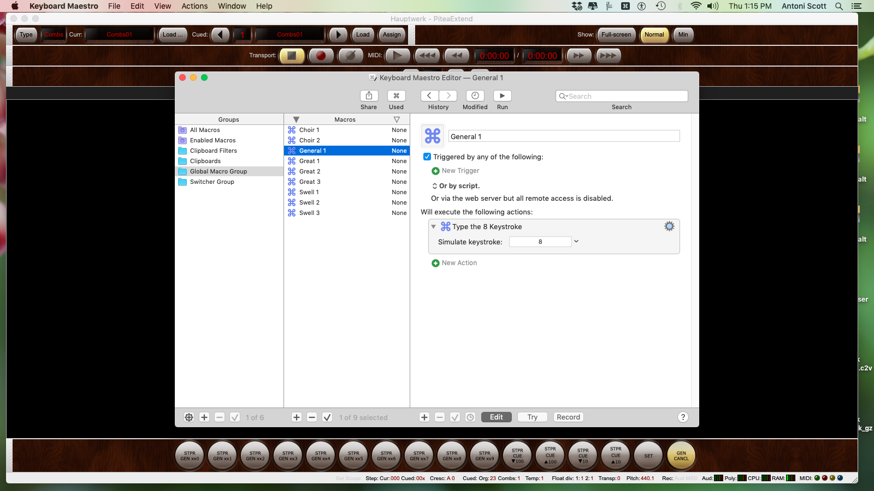Click the SET piston in Hauptwerk

pyautogui.click(x=648, y=456)
